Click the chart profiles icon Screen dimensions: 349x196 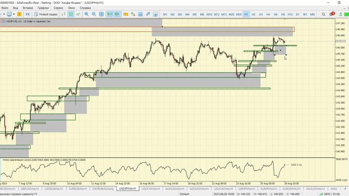tap(9, 14)
